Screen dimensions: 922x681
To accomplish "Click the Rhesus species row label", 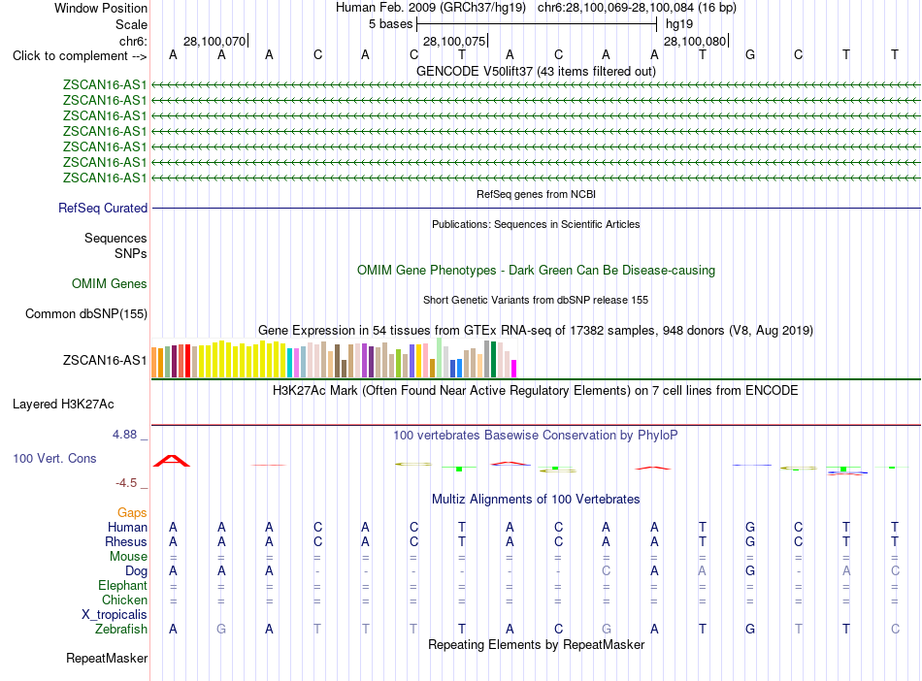I will 126,541.
